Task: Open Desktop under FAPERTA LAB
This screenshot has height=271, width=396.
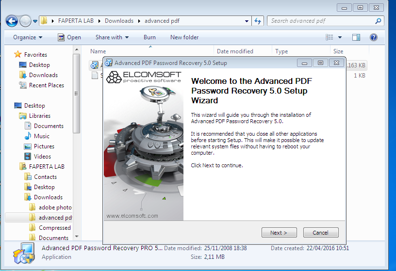Action: [x=45, y=187]
